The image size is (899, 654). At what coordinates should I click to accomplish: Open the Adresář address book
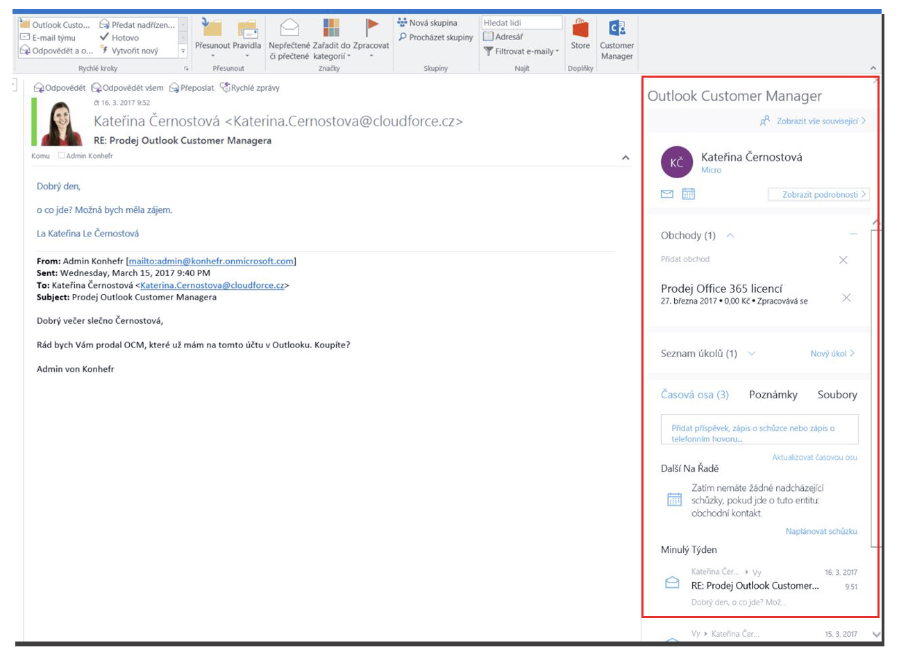click(x=503, y=37)
